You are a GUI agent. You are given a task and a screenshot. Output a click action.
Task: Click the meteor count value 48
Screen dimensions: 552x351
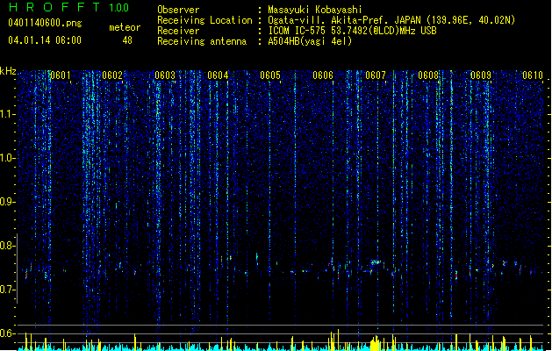pos(127,40)
